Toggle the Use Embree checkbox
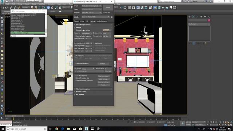The height and width of the screenshot is (131, 233). (x=94, y=43)
